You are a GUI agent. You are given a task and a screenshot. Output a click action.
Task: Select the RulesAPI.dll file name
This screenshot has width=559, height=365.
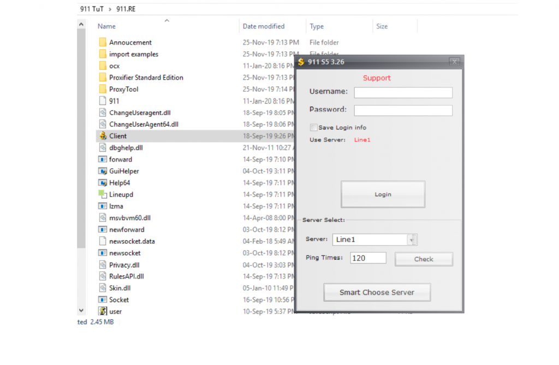(x=127, y=276)
